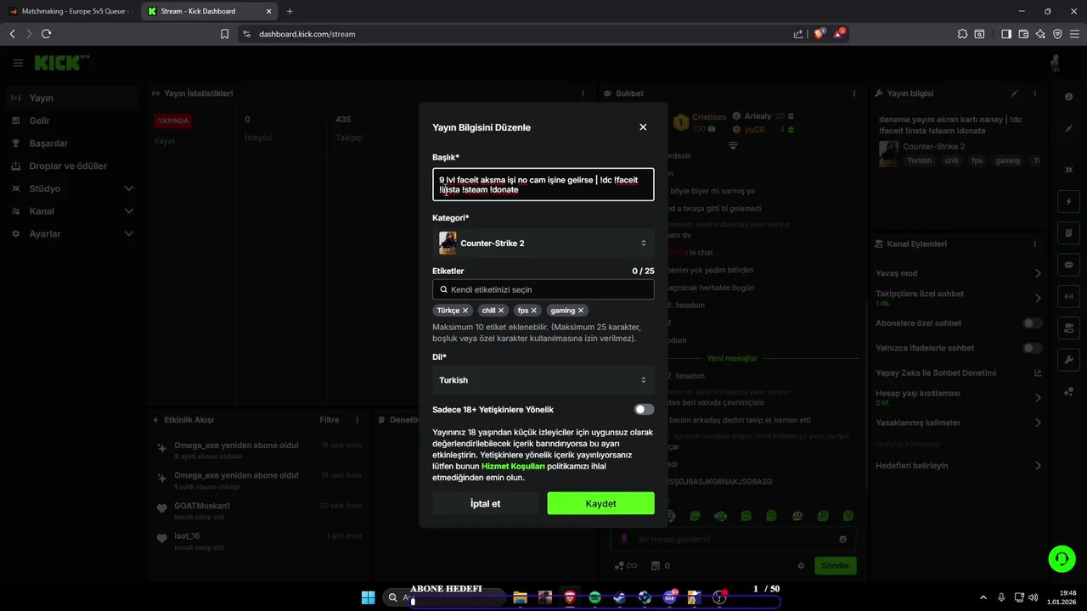1087x611 pixels.
Task: Open Yayın bilgisi panel options menu
Action: pyautogui.click(x=1034, y=93)
